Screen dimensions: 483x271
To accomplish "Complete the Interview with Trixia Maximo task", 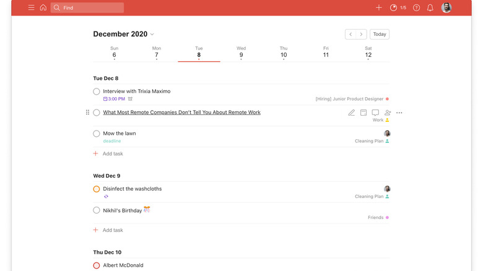I will tap(97, 92).
